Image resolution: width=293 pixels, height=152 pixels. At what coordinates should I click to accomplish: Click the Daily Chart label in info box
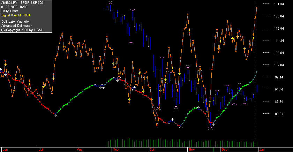(x=10, y=11)
